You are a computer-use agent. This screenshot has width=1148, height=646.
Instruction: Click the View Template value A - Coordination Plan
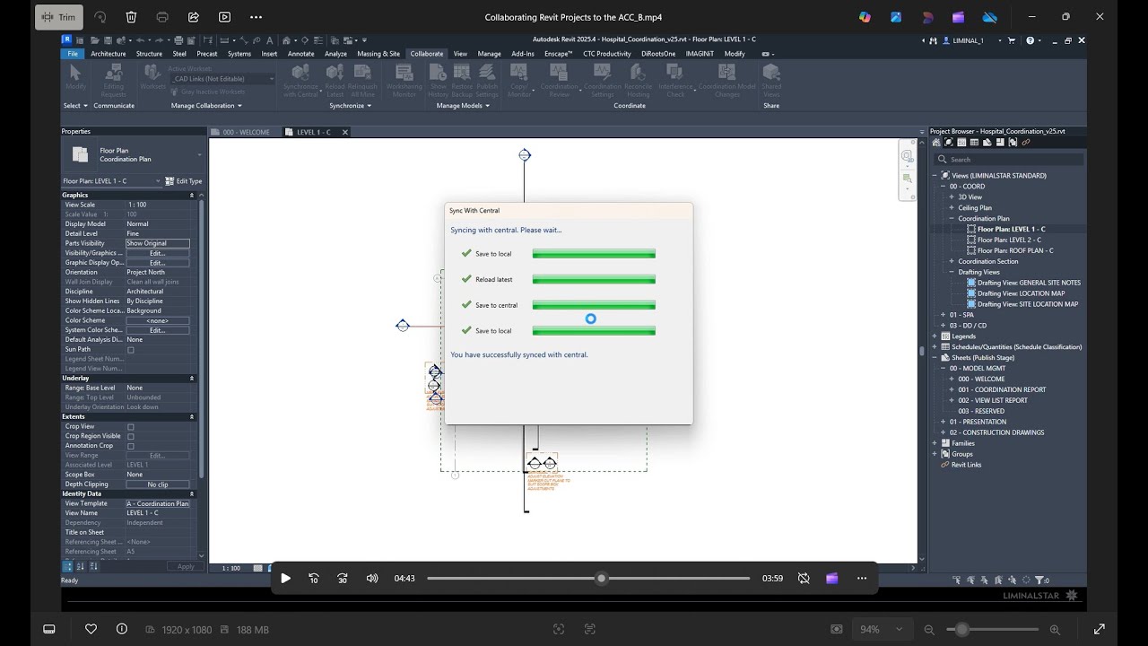(x=158, y=503)
